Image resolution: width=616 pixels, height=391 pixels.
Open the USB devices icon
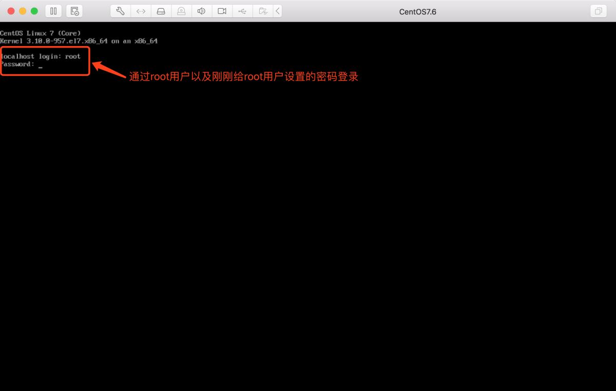(242, 11)
